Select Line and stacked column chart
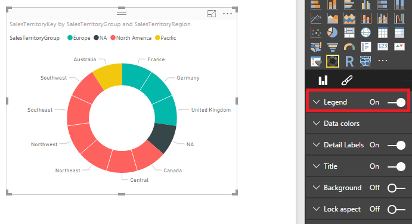The image size is (412, 224). point(366,18)
